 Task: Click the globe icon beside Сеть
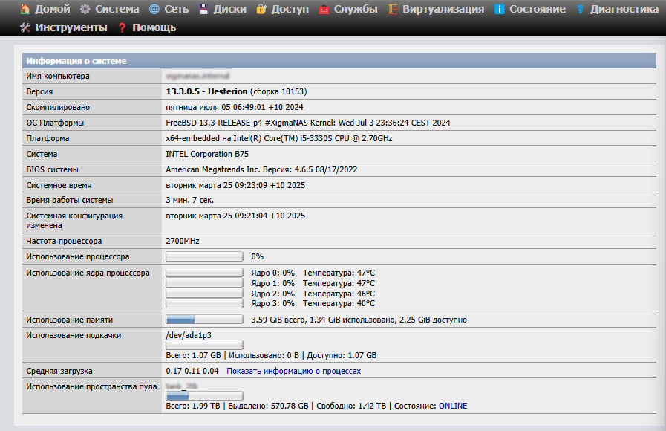point(154,9)
